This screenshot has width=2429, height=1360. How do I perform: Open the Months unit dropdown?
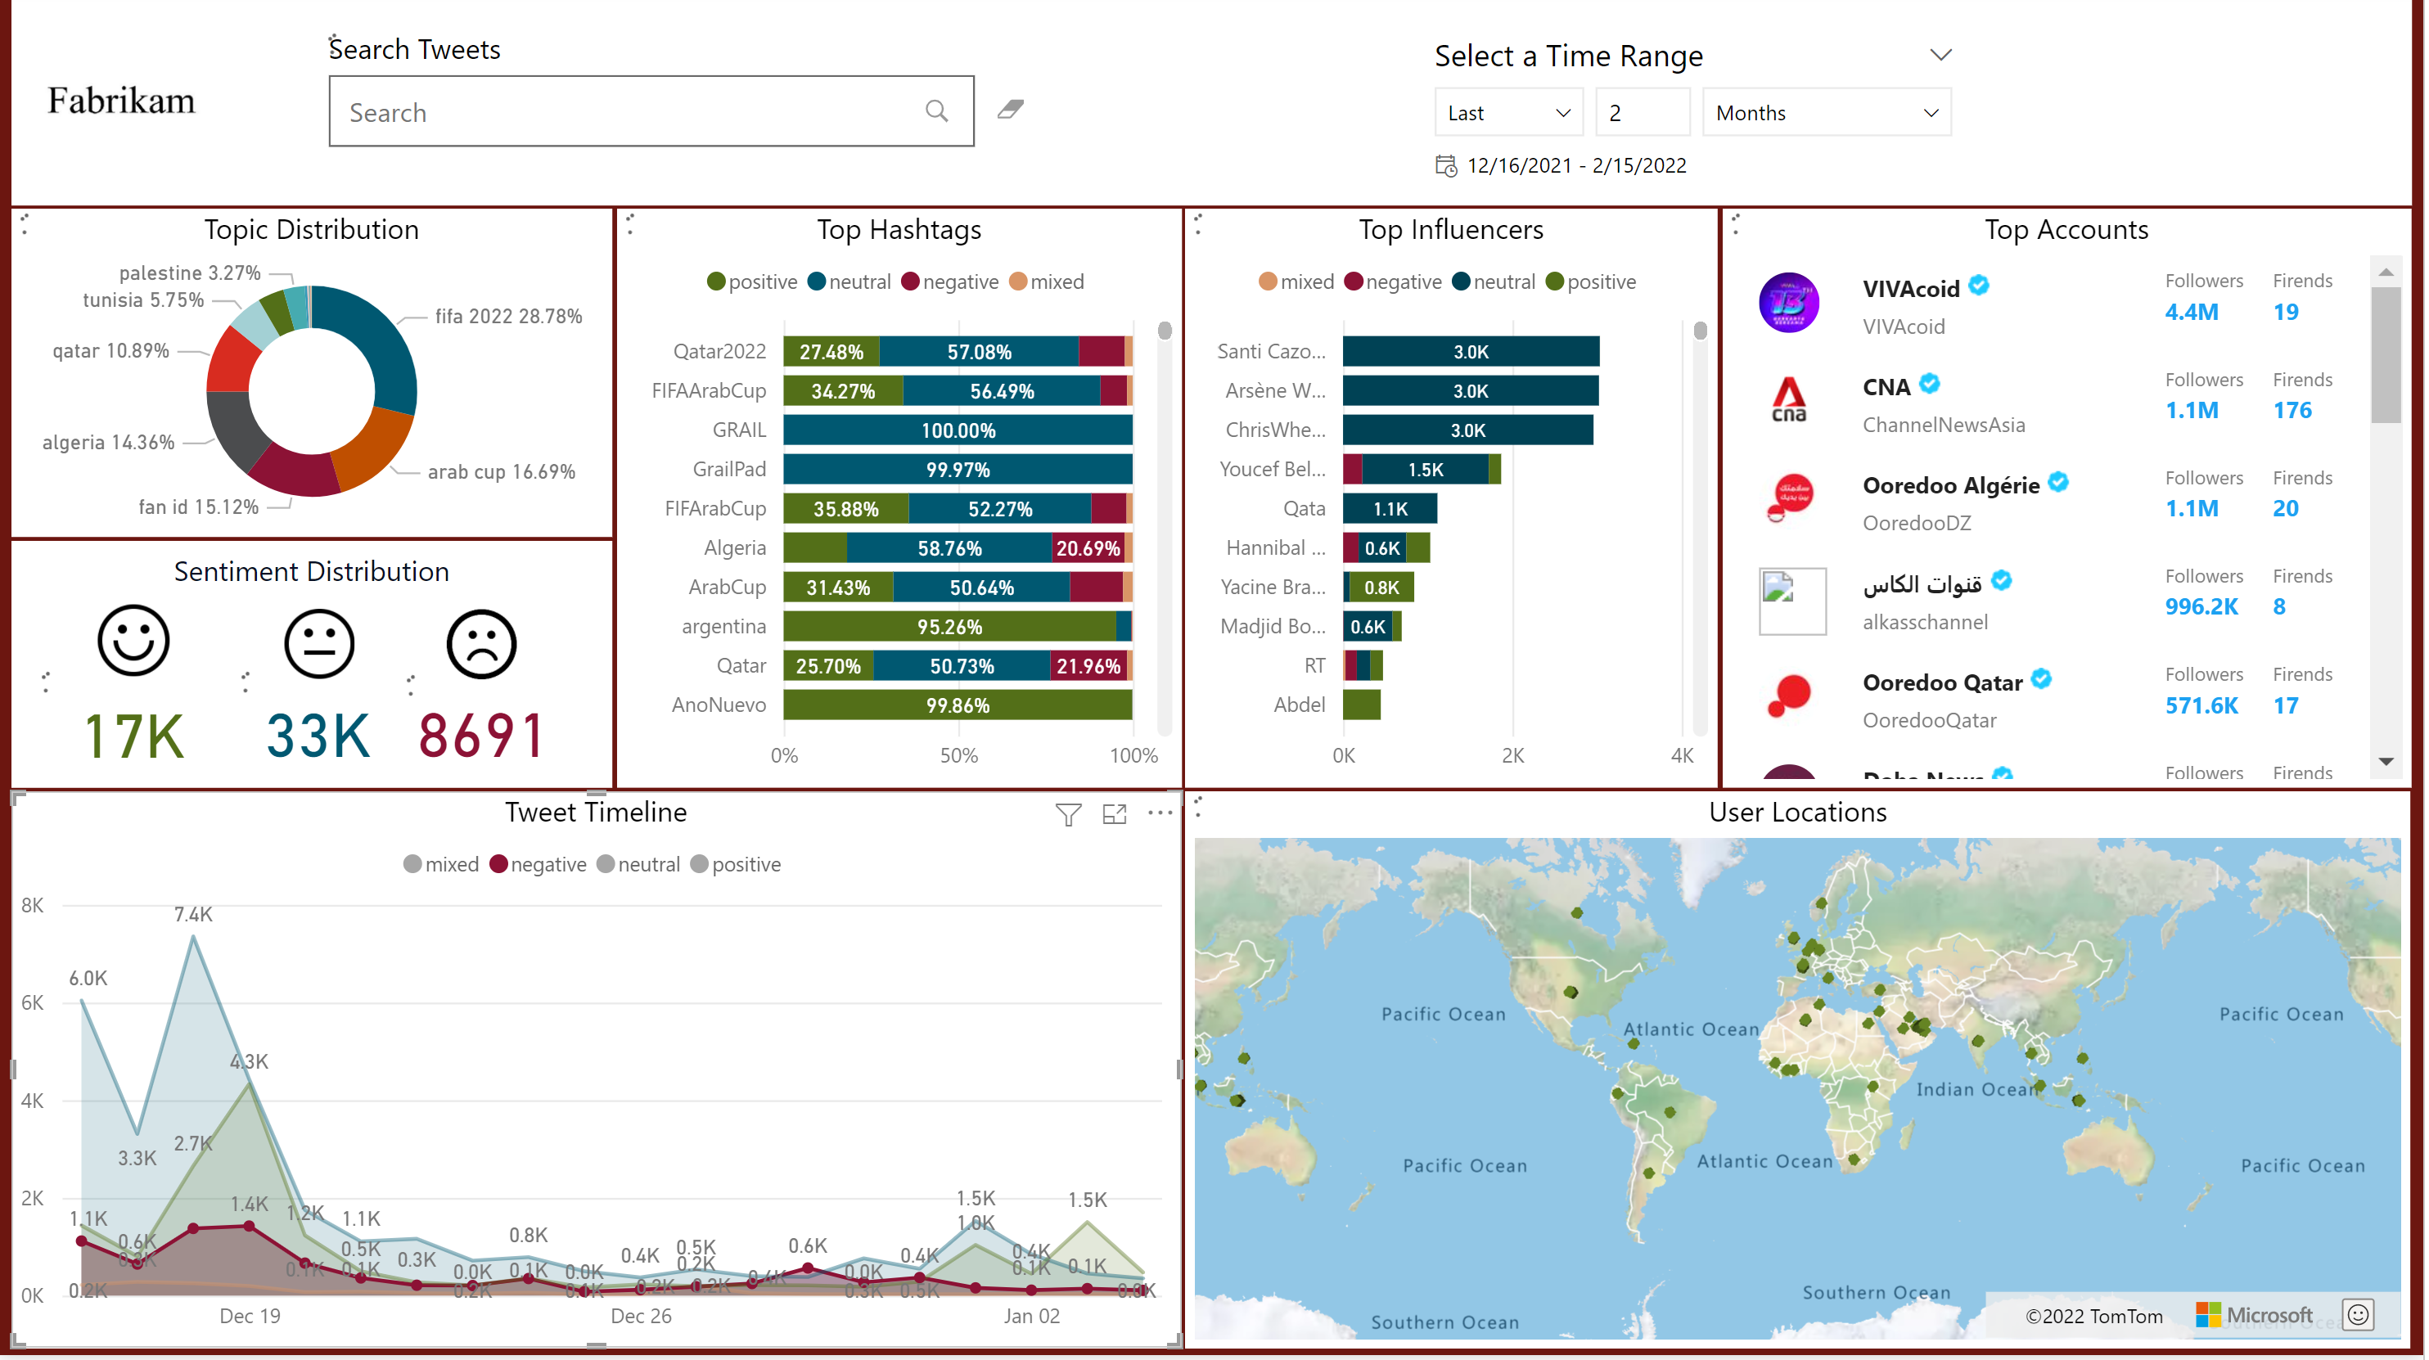tap(1826, 113)
